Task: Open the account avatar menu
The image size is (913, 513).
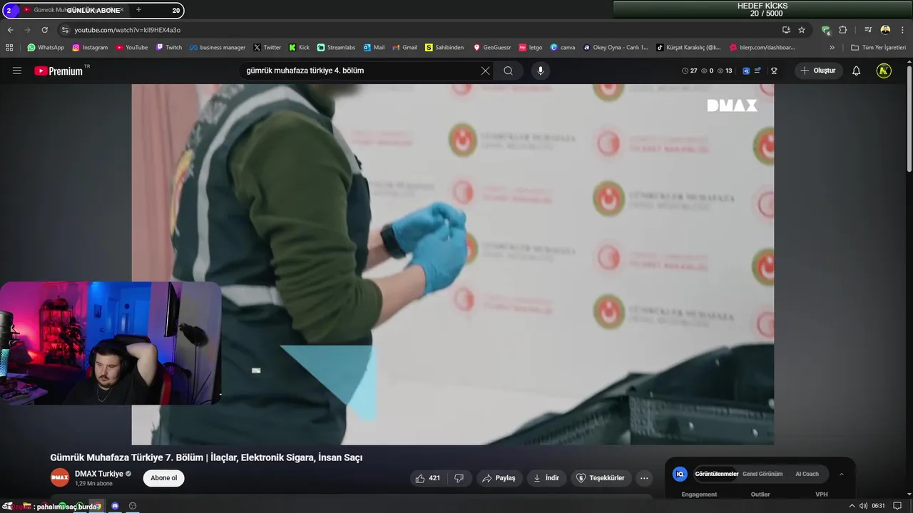Action: click(884, 71)
